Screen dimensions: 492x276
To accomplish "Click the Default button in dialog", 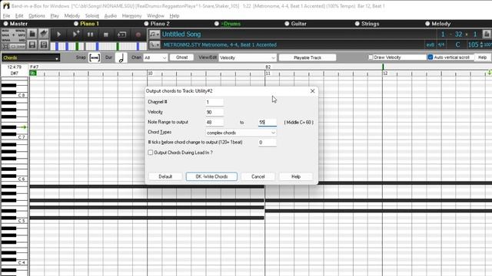I will pos(165,176).
